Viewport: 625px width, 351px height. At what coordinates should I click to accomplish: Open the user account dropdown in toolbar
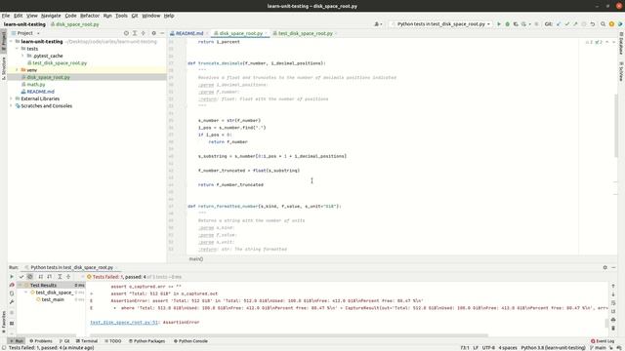[x=378, y=24]
